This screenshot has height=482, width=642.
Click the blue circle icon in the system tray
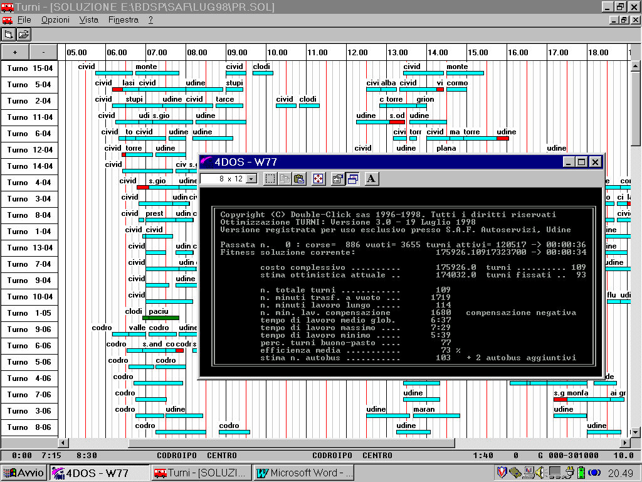coord(594,473)
